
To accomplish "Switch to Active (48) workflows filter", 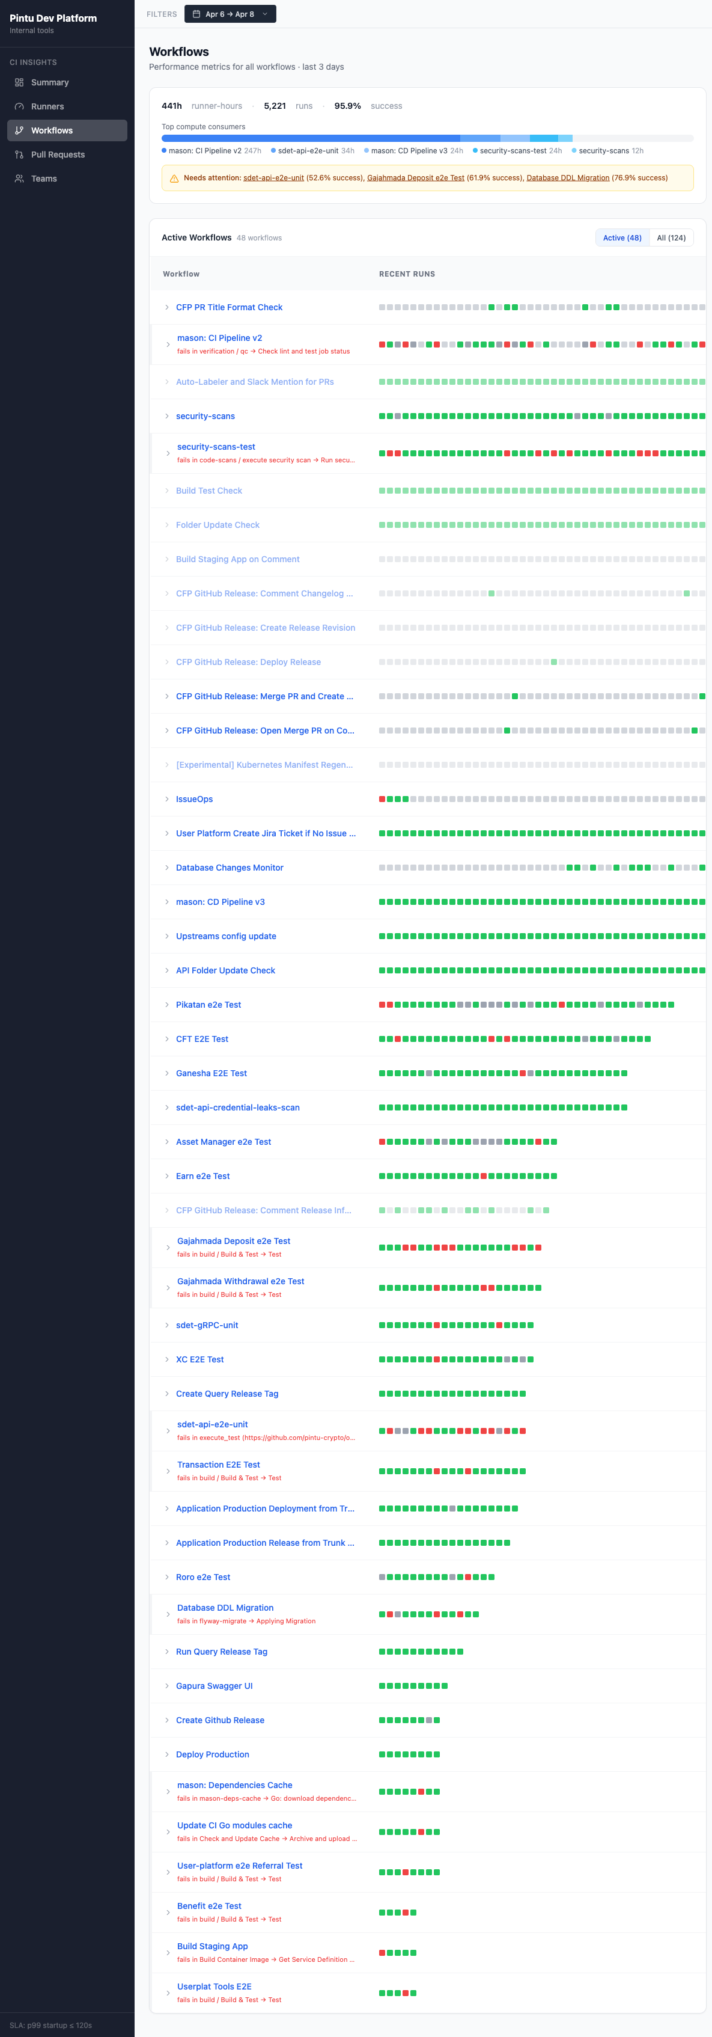I will (x=622, y=238).
